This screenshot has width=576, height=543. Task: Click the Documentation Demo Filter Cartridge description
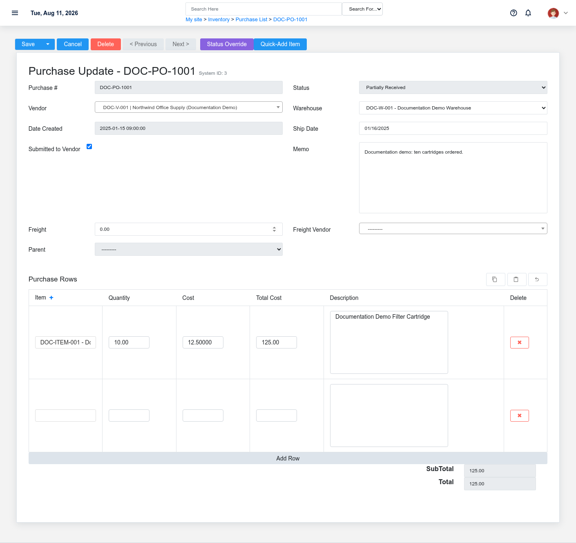(x=389, y=342)
